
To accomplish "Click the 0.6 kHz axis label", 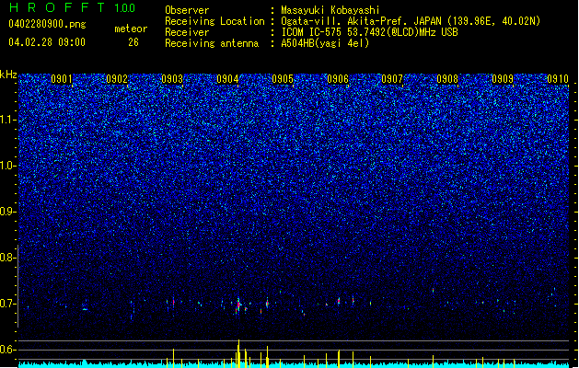I will pos(8,350).
